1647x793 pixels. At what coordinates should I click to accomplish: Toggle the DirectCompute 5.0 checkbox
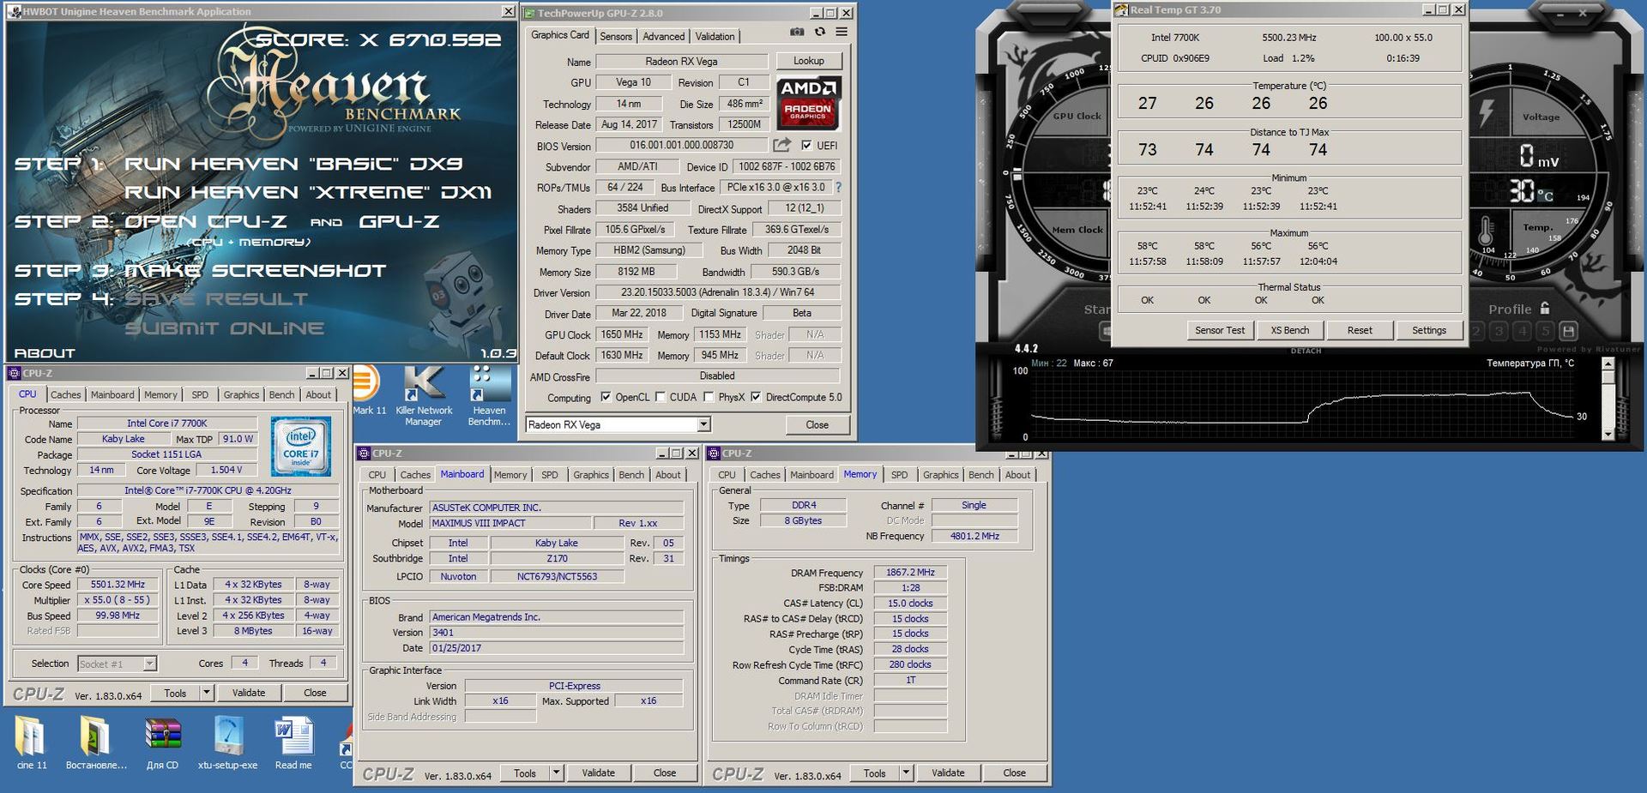pos(756,397)
